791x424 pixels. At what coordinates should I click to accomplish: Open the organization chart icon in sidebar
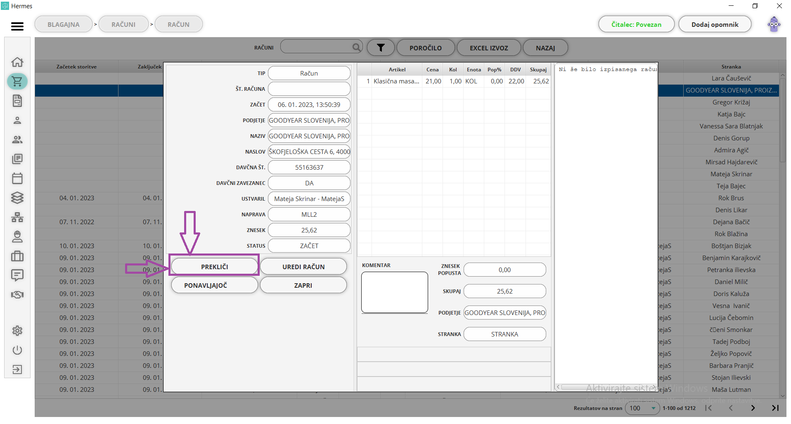(17, 217)
